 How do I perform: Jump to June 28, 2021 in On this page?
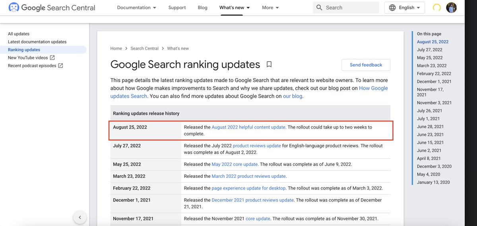(x=430, y=126)
